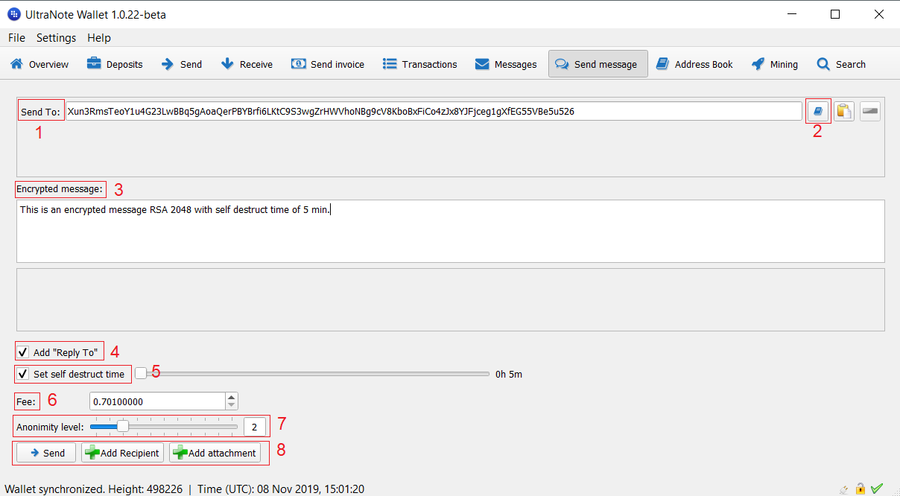Open the Deposits tab

pyautogui.click(x=115, y=64)
